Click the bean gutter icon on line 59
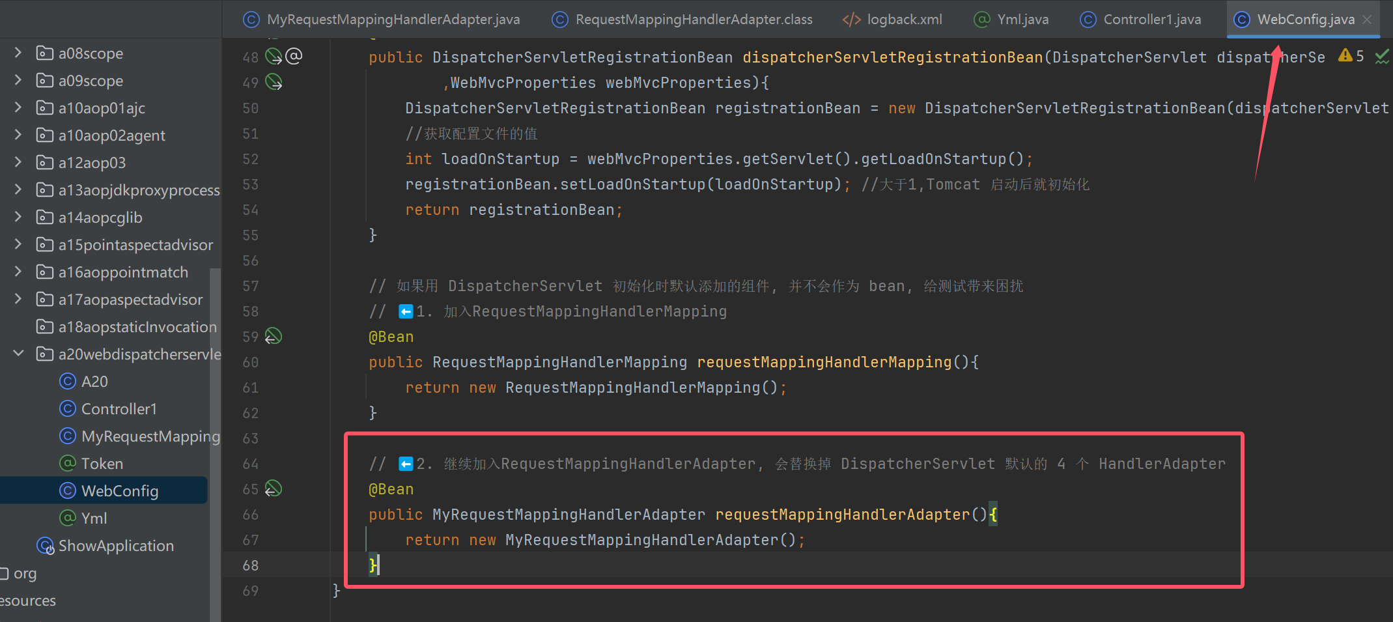The height and width of the screenshot is (622, 1393). point(274,336)
